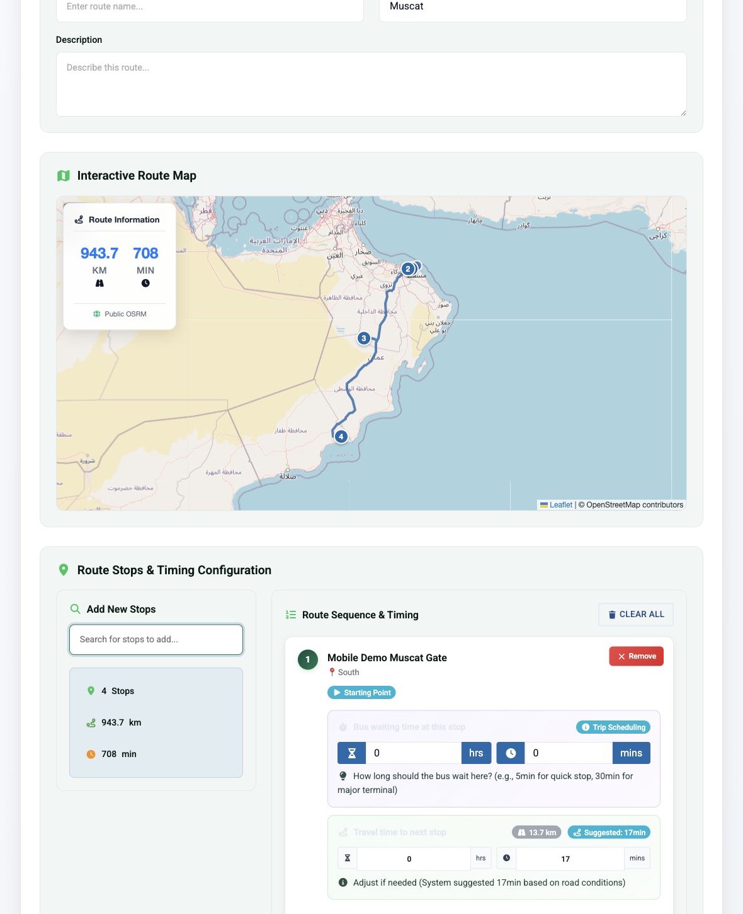The height and width of the screenshot is (914, 743).
Task: Click the CLEAR ALL button
Action: 636,615
